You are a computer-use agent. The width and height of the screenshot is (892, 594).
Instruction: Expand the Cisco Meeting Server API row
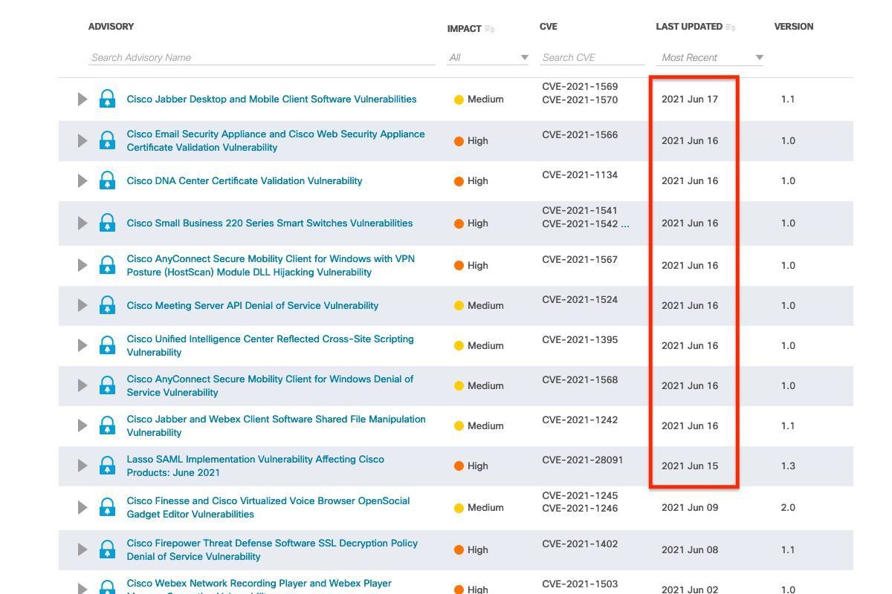tap(83, 305)
